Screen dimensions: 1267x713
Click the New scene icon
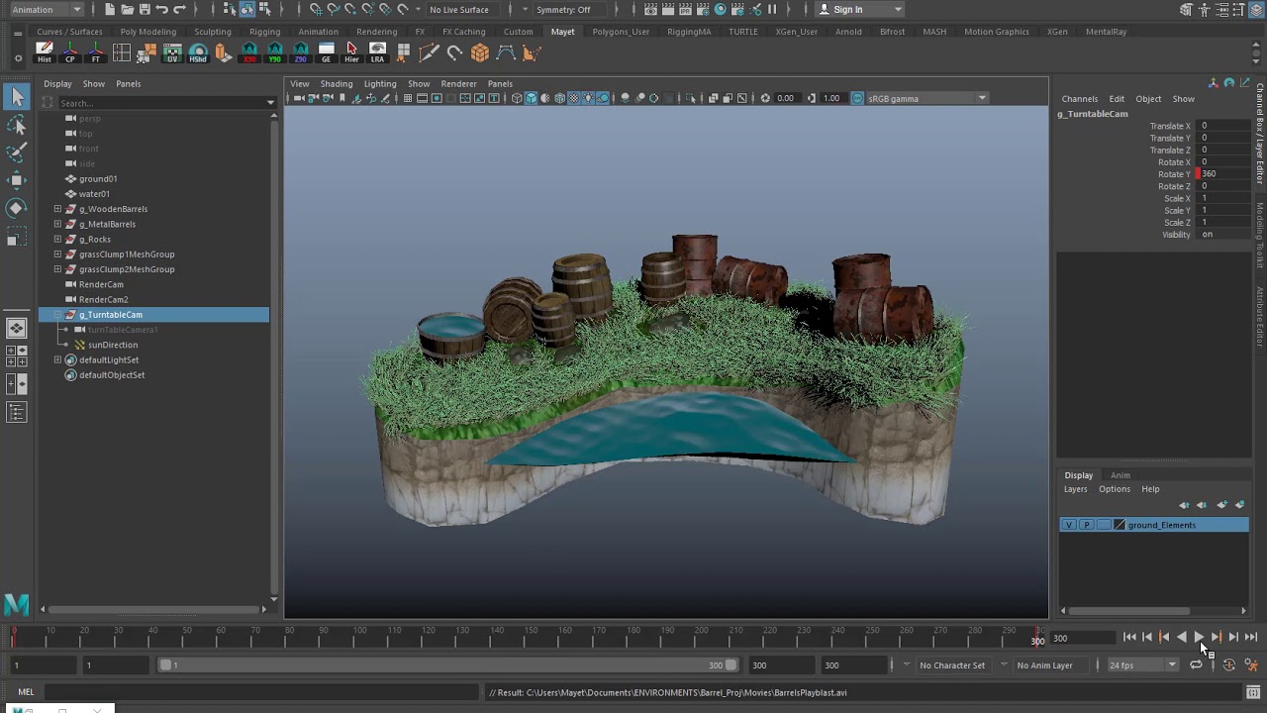pyautogui.click(x=109, y=10)
